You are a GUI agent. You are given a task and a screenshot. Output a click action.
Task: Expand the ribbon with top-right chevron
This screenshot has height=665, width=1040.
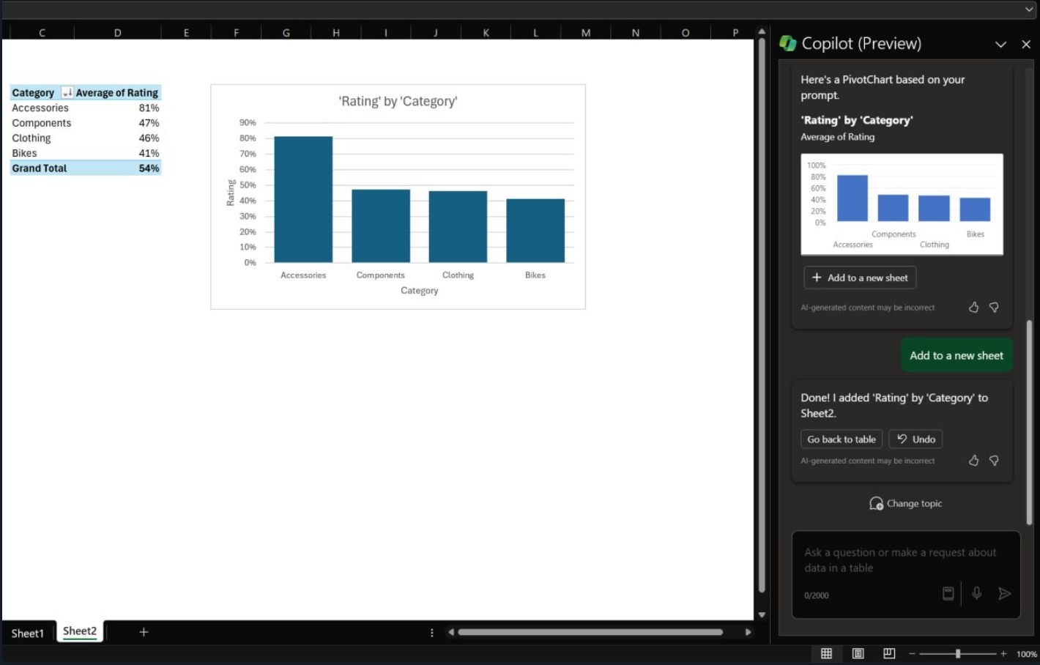[x=1029, y=10]
